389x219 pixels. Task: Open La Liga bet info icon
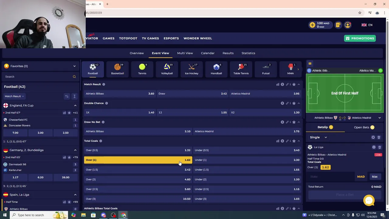tap(374, 147)
